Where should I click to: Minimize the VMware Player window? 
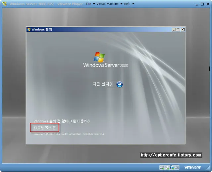tap(197, 4)
